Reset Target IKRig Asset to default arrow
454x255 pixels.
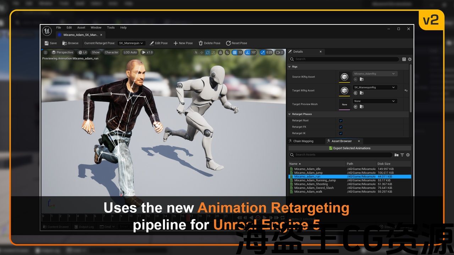pos(406,91)
